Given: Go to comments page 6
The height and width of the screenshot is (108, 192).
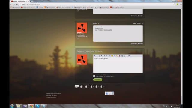Looking at the screenshot, I should click(x=102, y=87).
